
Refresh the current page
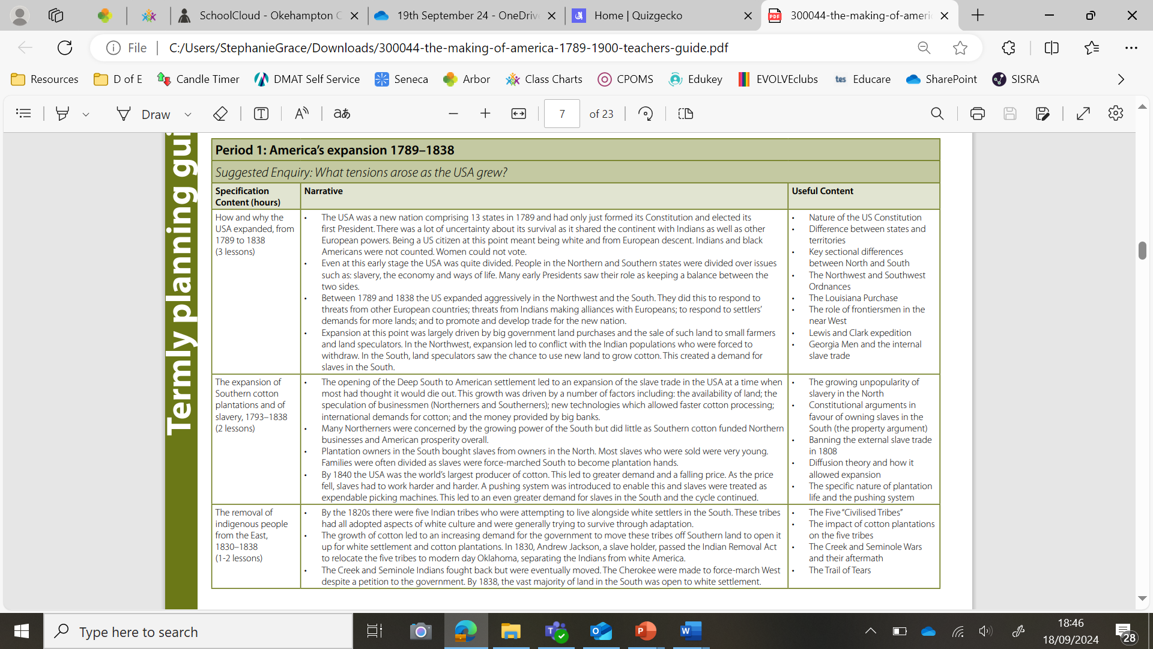65,47
